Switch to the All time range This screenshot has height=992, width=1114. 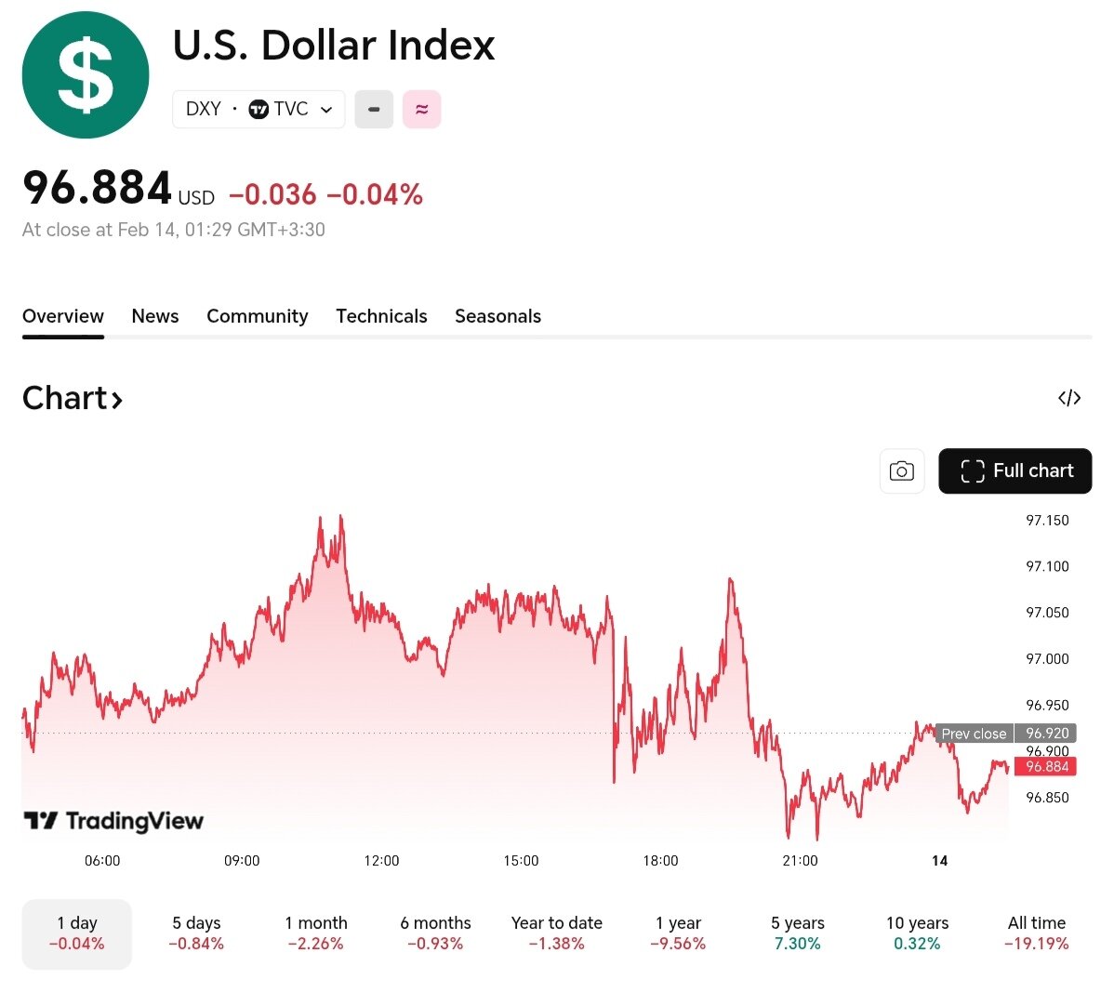(x=1037, y=933)
